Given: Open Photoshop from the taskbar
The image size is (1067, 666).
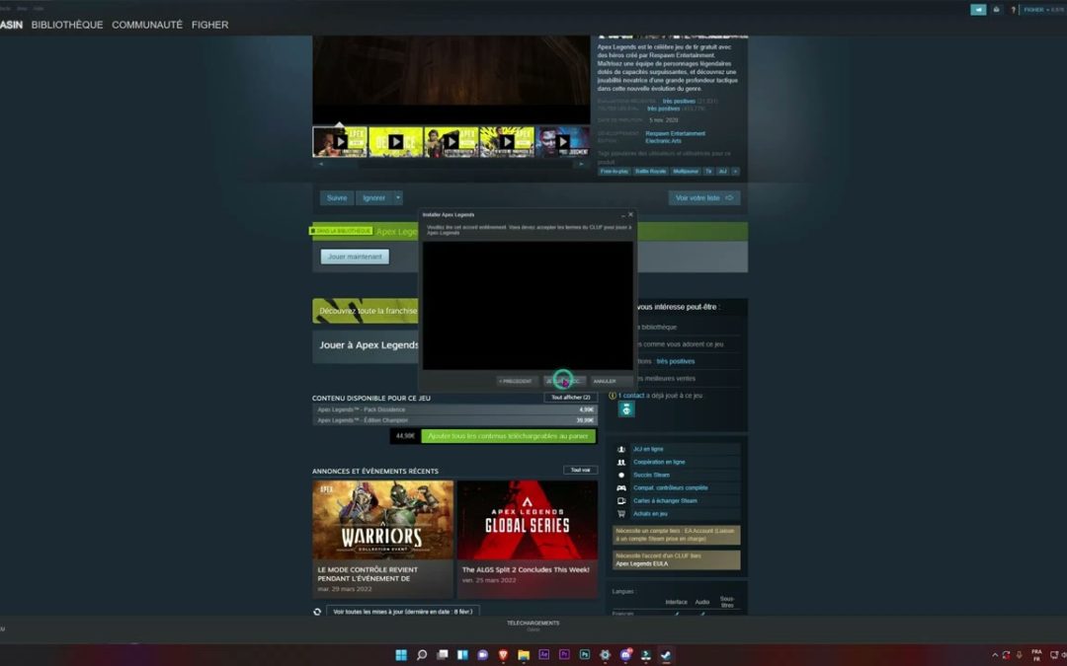Looking at the screenshot, I should 585,655.
